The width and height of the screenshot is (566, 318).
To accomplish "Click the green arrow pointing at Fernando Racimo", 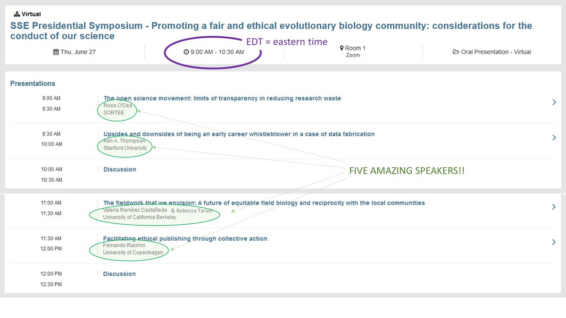I will click(x=172, y=250).
